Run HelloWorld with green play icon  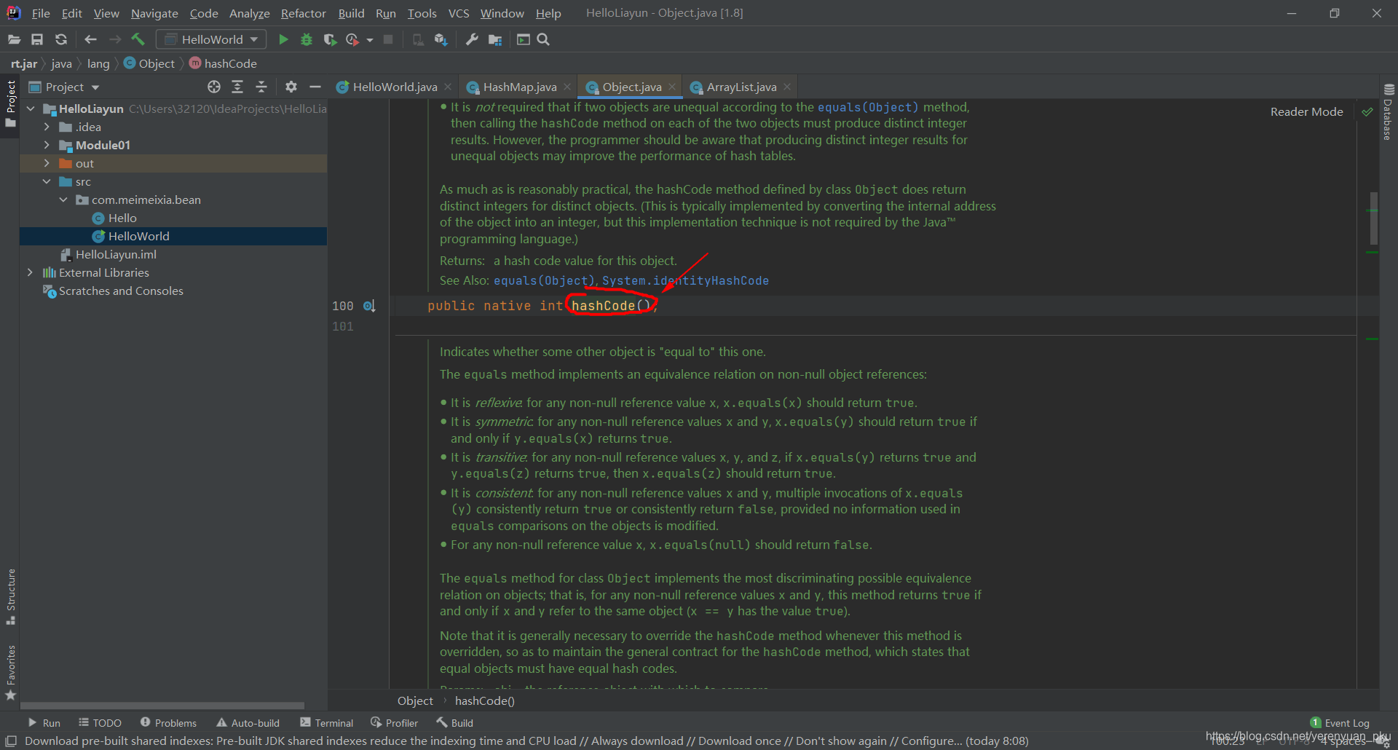click(283, 39)
